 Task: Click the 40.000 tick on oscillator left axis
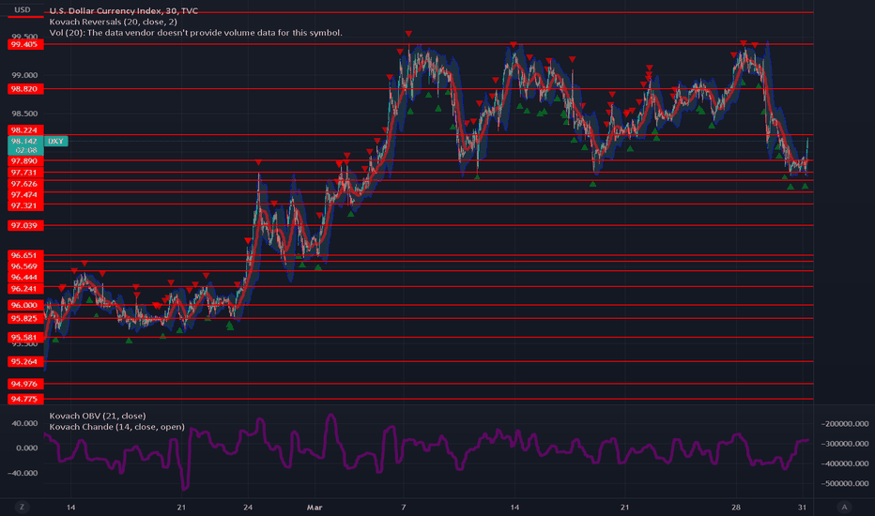click(x=24, y=423)
